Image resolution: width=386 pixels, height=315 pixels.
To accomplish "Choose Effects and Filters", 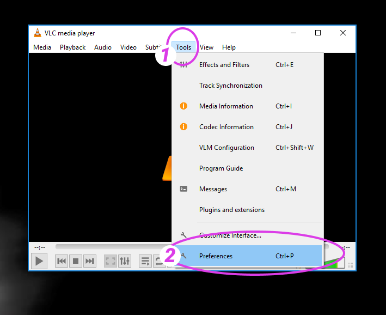I will click(224, 65).
